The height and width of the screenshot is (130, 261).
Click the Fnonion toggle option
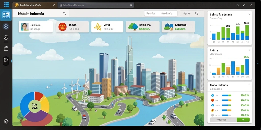(151, 14)
